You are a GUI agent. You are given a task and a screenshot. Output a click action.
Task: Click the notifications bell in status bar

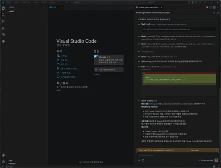218,166
